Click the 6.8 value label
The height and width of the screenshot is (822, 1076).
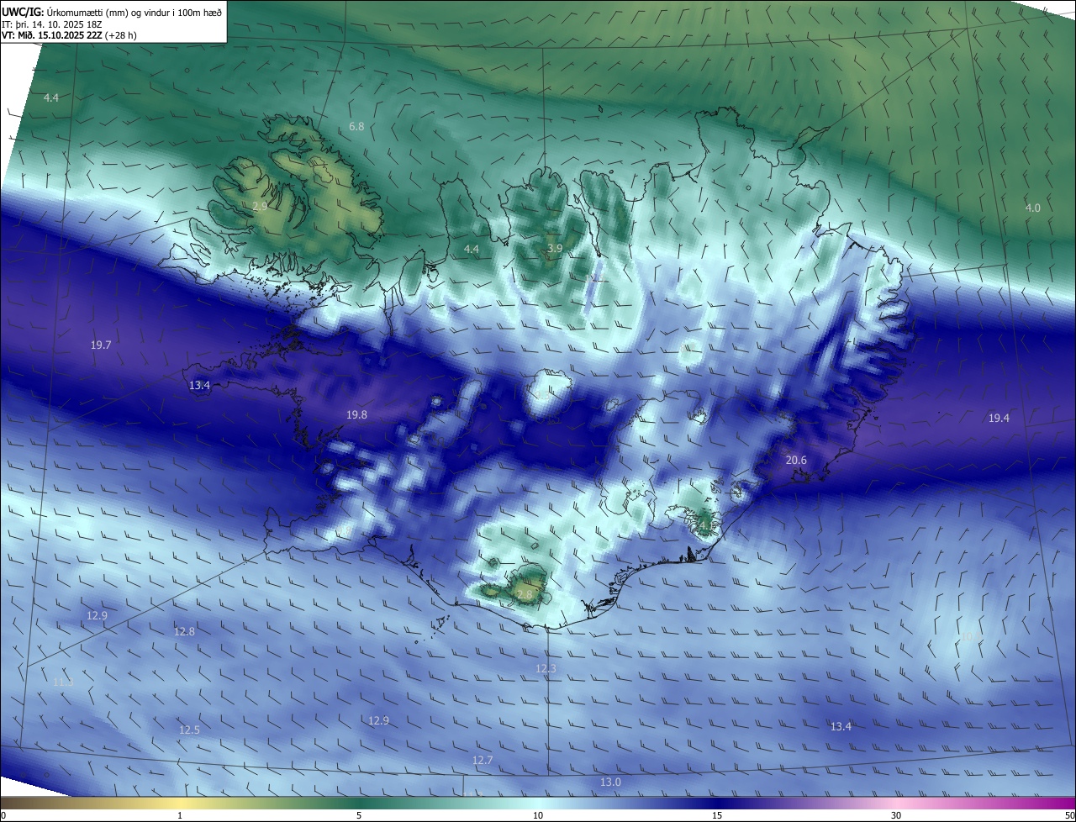356,126
